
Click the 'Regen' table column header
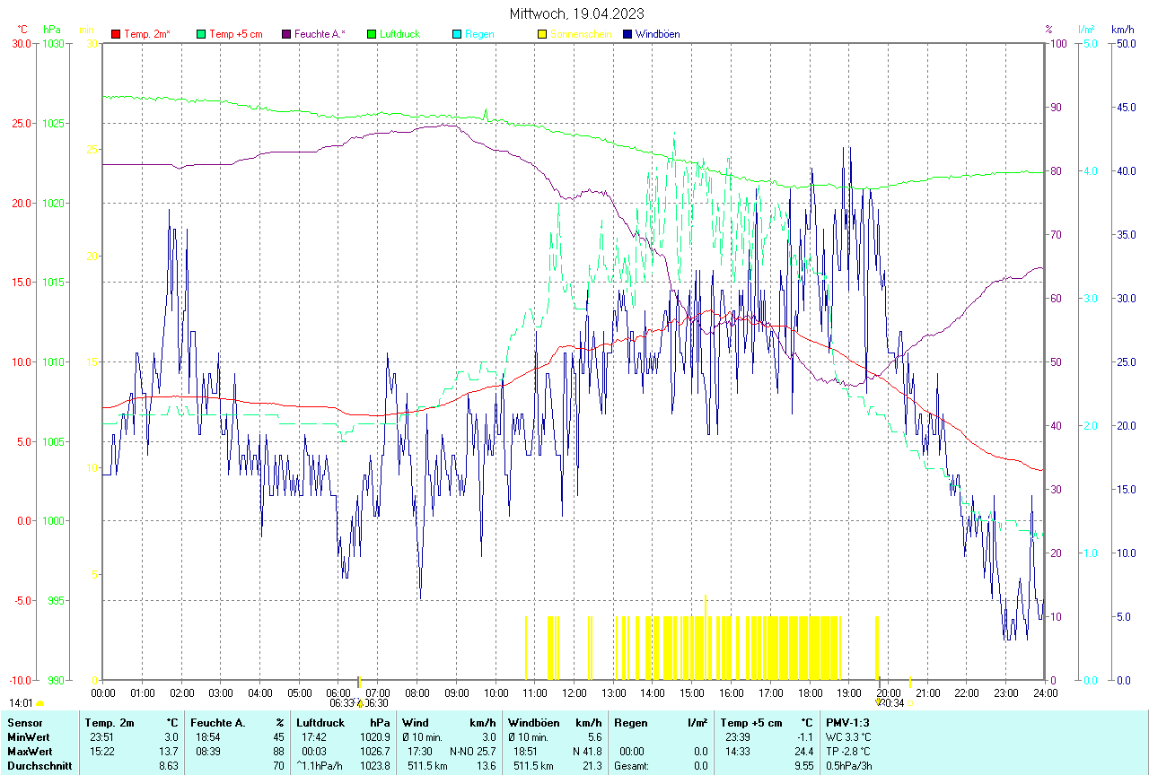pos(629,722)
